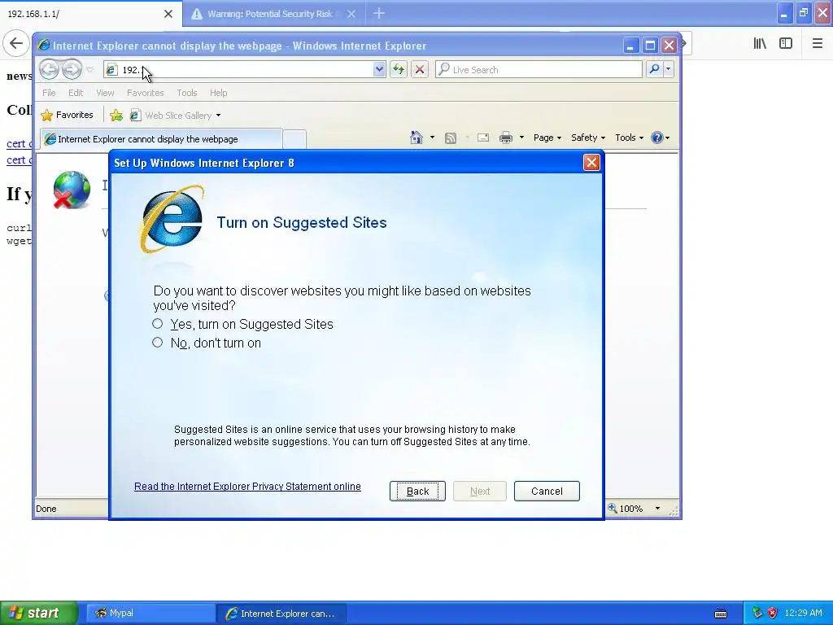Click the Mypal back arrow button
This screenshot has height=625, width=833.
click(16, 43)
